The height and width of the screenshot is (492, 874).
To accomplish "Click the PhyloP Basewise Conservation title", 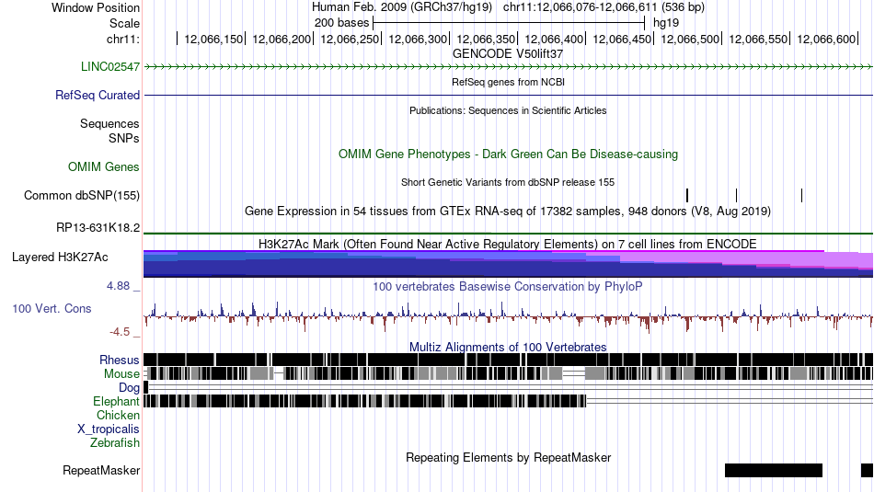I will pos(508,286).
